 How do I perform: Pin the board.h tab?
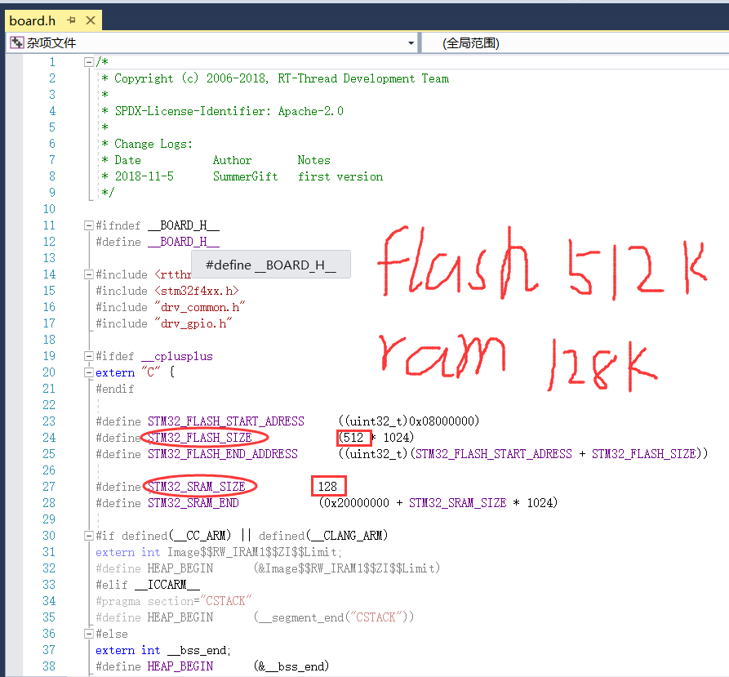click(71, 20)
